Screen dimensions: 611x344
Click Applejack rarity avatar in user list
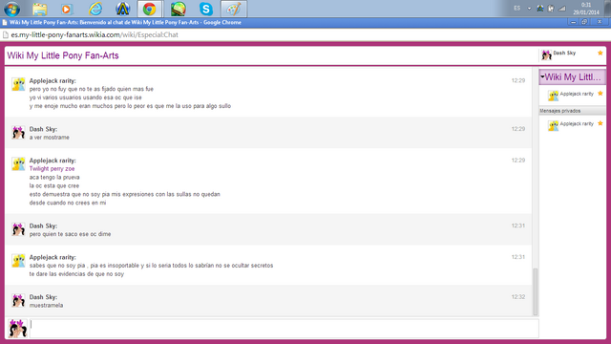[x=553, y=96]
